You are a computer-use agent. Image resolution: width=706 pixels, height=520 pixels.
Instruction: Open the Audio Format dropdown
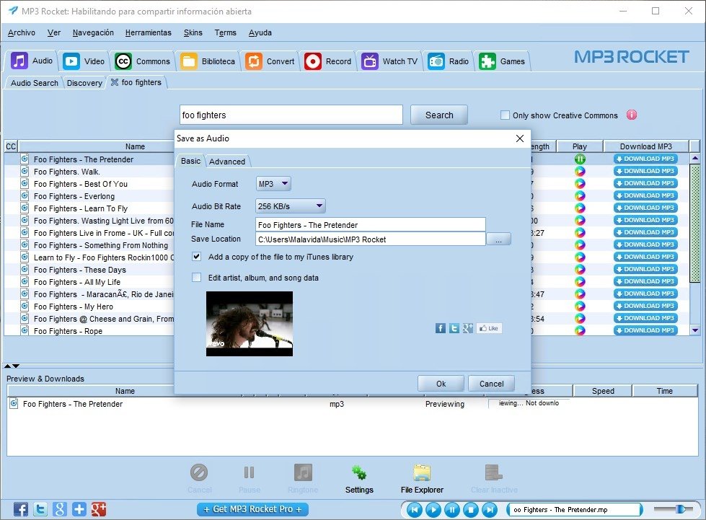[x=273, y=185]
